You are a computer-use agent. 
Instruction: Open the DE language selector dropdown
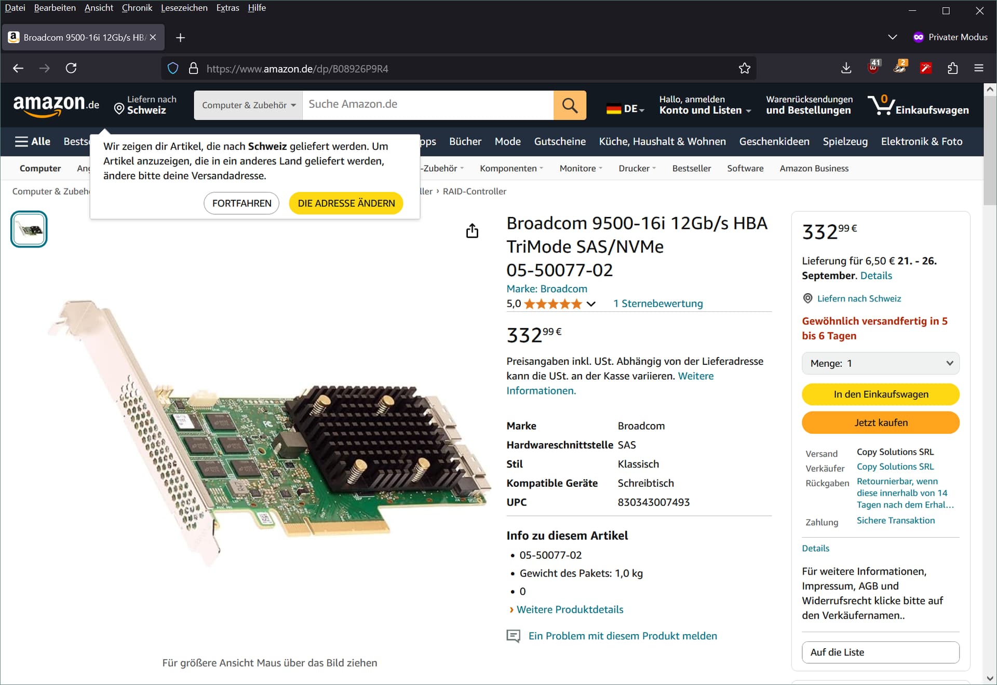click(x=626, y=109)
